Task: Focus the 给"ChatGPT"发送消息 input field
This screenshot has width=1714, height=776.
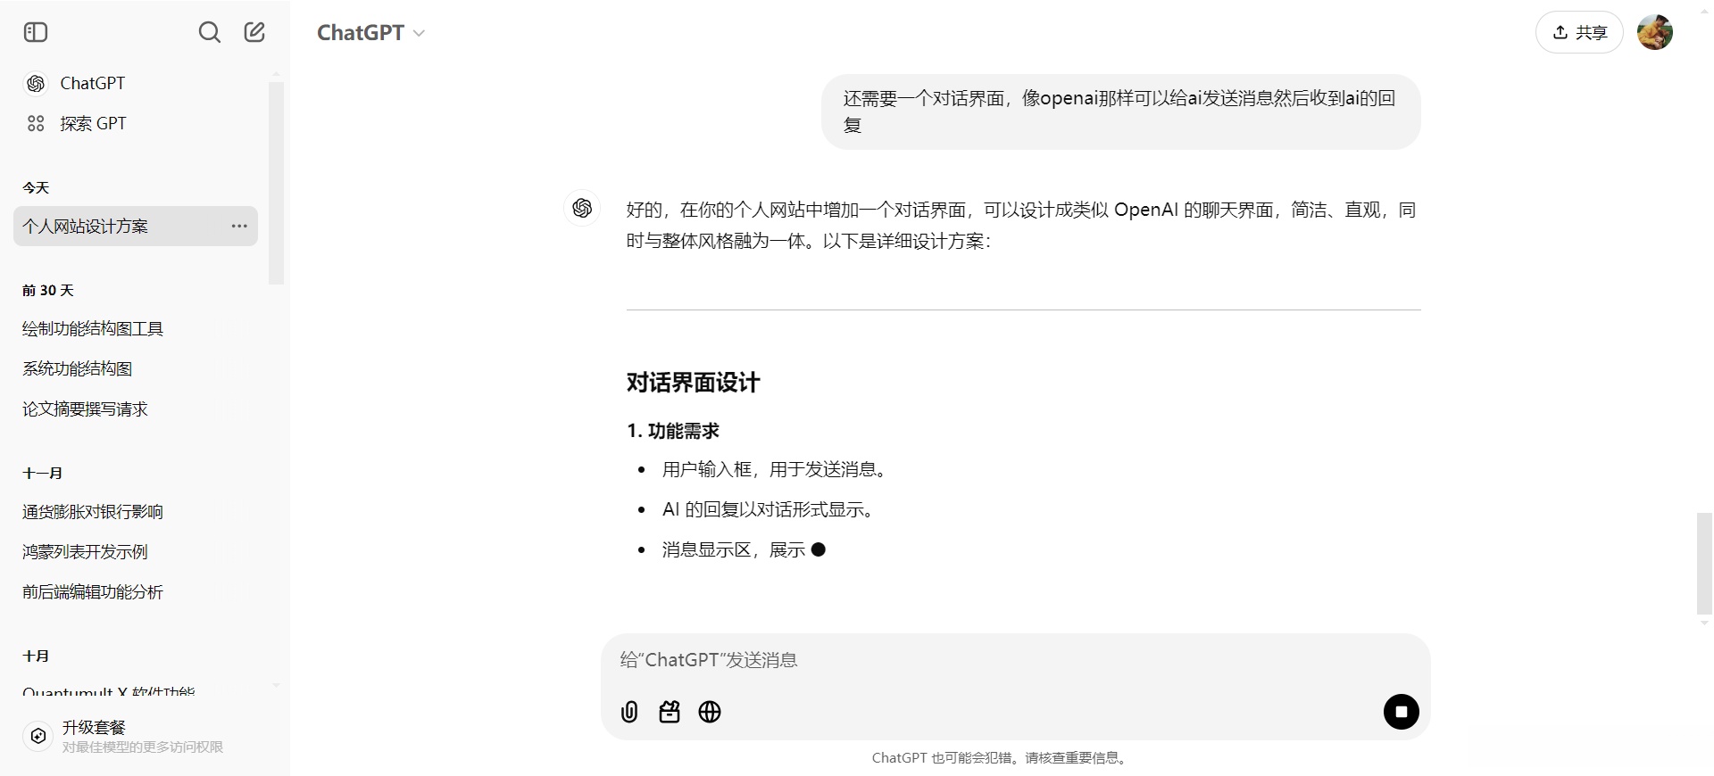Action: [x=1015, y=660]
